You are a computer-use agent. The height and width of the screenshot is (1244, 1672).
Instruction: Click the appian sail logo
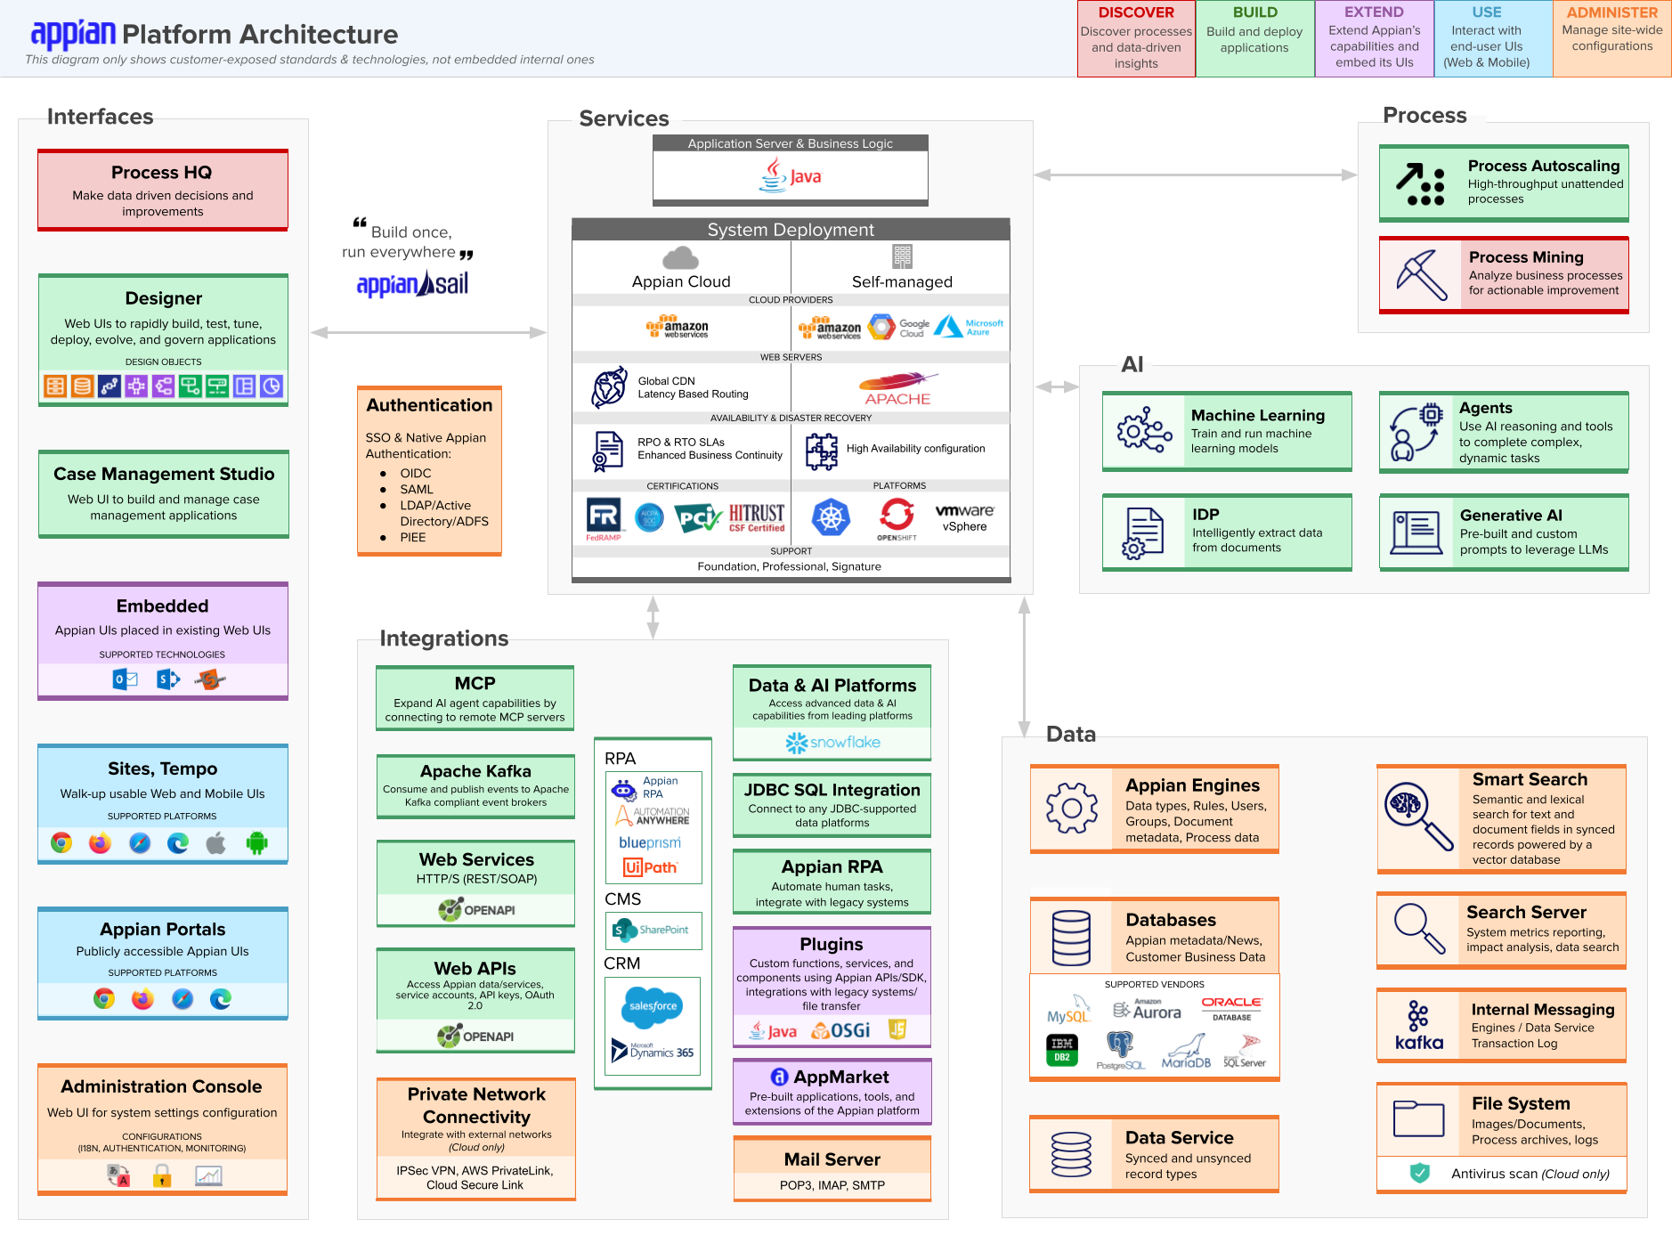(x=412, y=283)
